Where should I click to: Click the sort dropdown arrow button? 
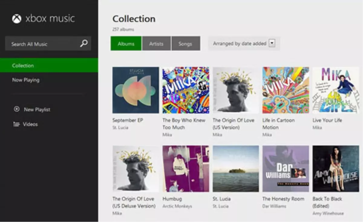click(x=272, y=43)
